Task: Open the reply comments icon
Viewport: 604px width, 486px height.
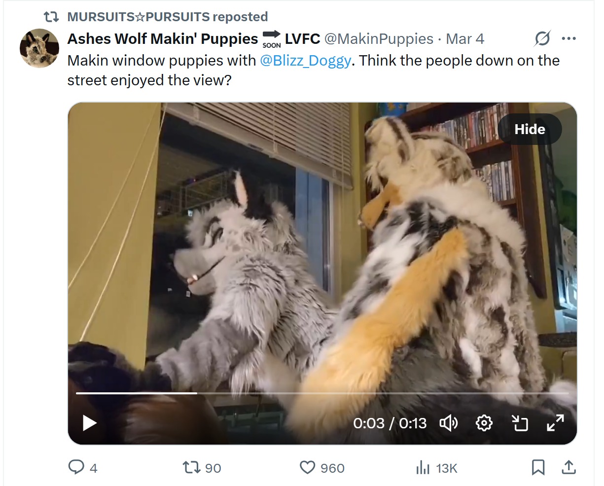Action: pyautogui.click(x=76, y=467)
